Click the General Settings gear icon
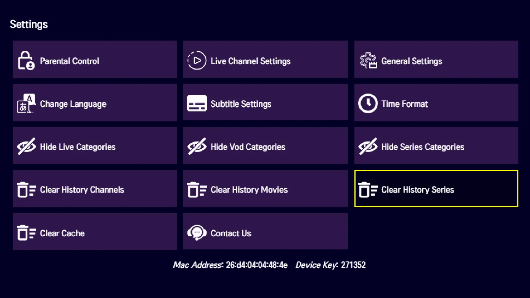 (x=368, y=60)
